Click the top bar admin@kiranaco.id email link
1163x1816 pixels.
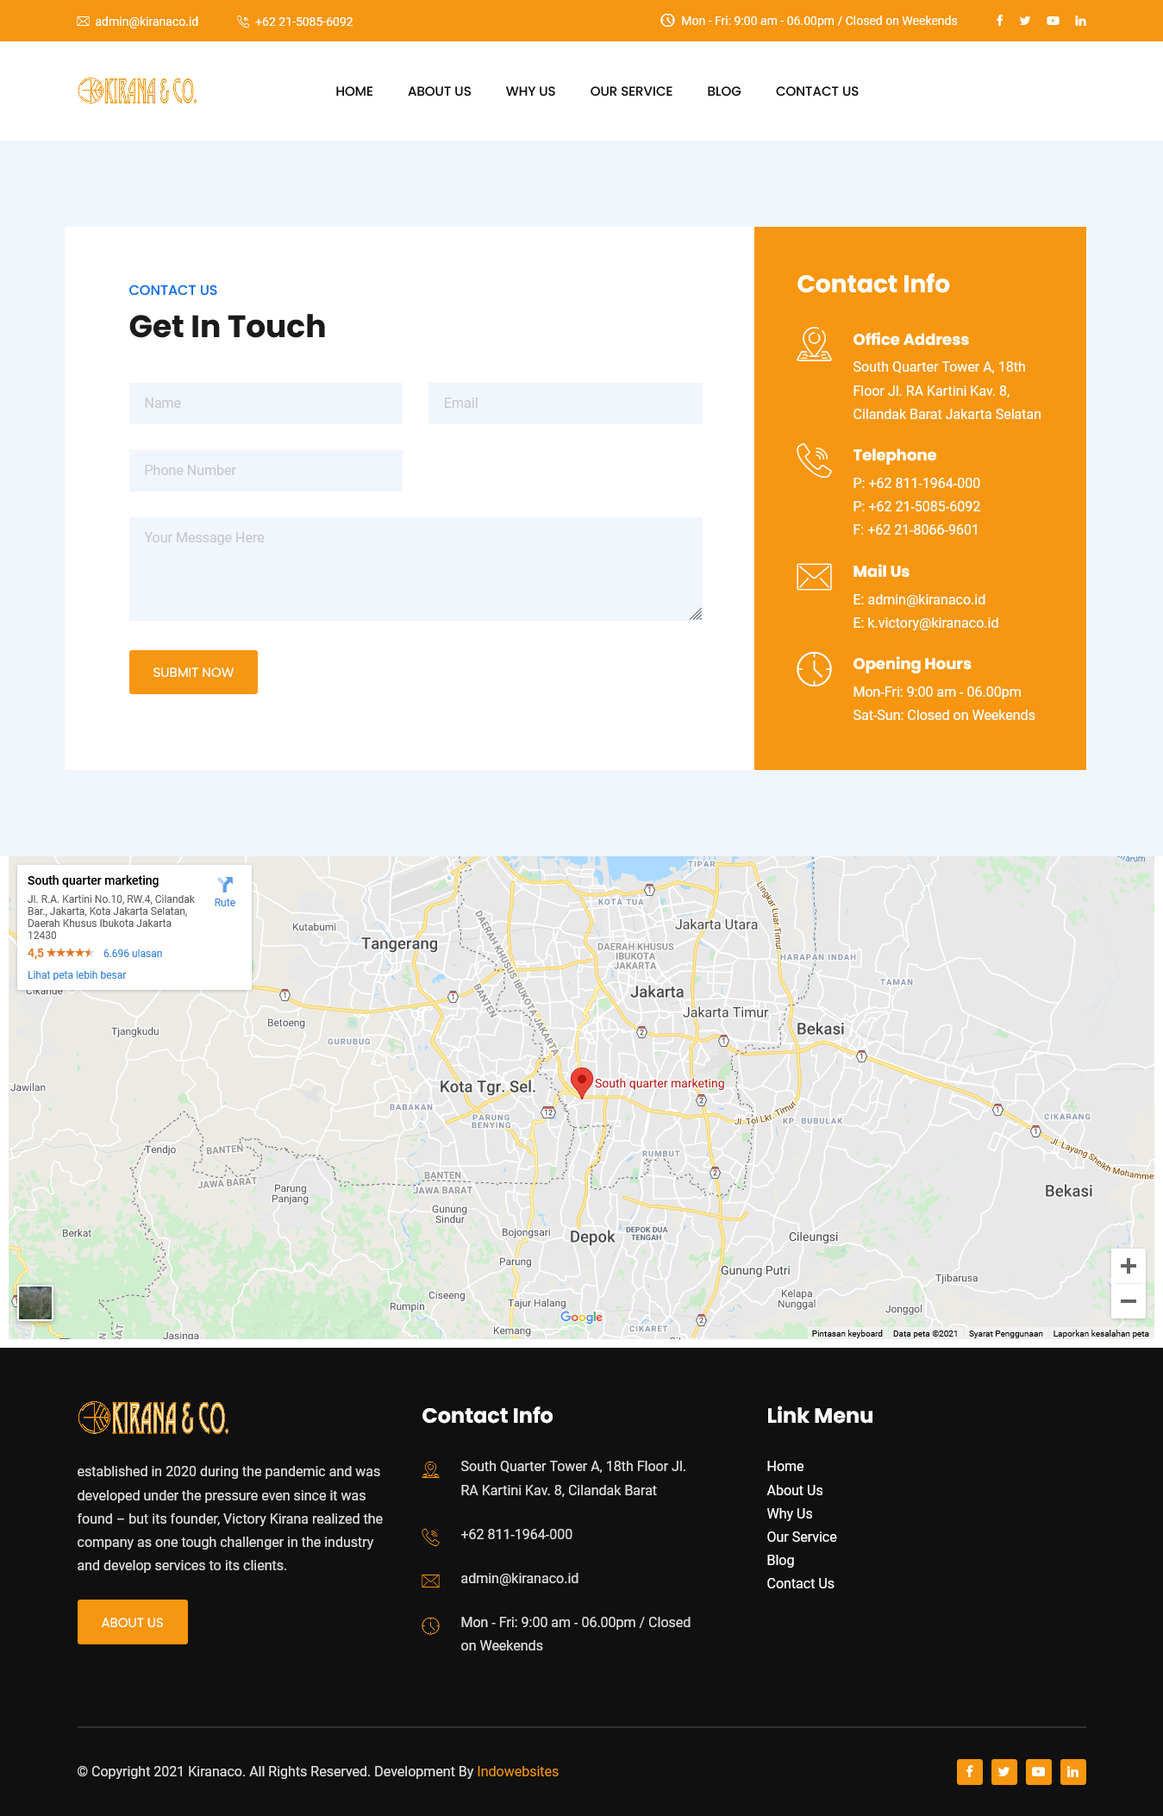(x=147, y=22)
